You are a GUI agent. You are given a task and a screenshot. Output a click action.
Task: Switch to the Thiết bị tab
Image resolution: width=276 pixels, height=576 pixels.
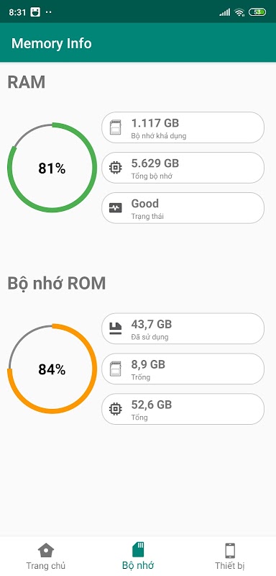pos(230,556)
